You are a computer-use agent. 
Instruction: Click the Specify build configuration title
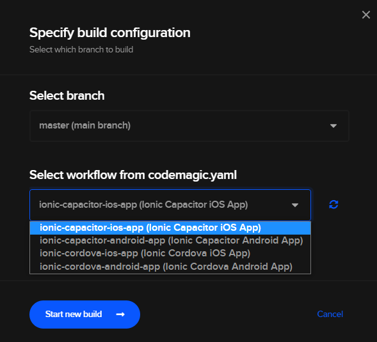coord(110,33)
